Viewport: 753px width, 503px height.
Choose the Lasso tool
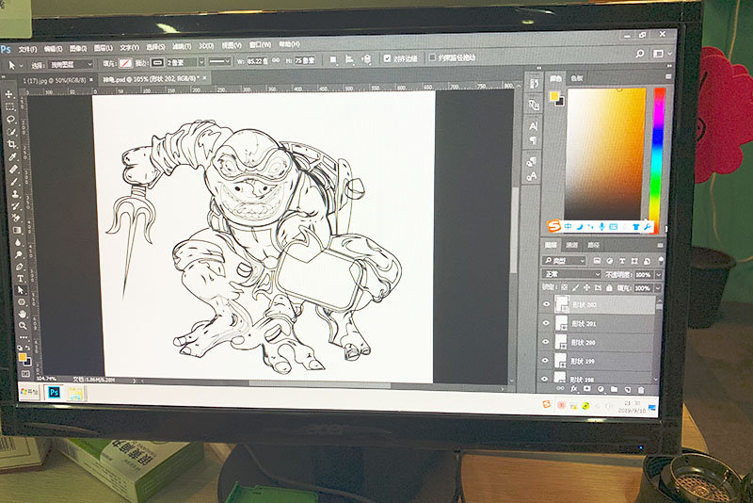point(10,119)
